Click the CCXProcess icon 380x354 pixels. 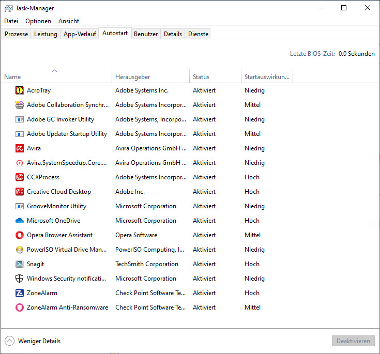tap(20, 177)
